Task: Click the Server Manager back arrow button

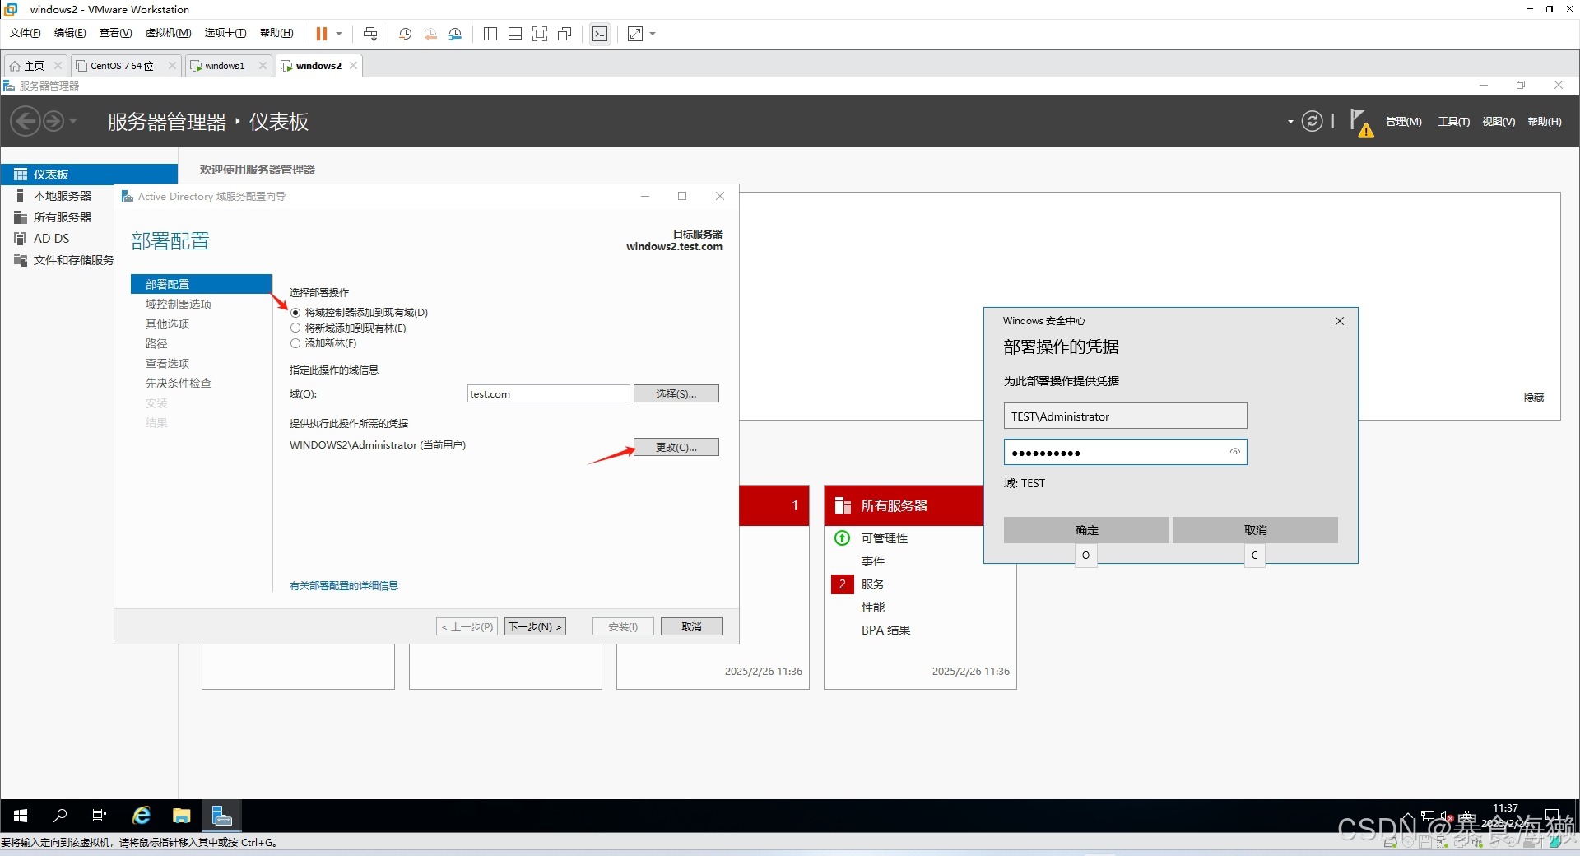Action: tap(26, 121)
